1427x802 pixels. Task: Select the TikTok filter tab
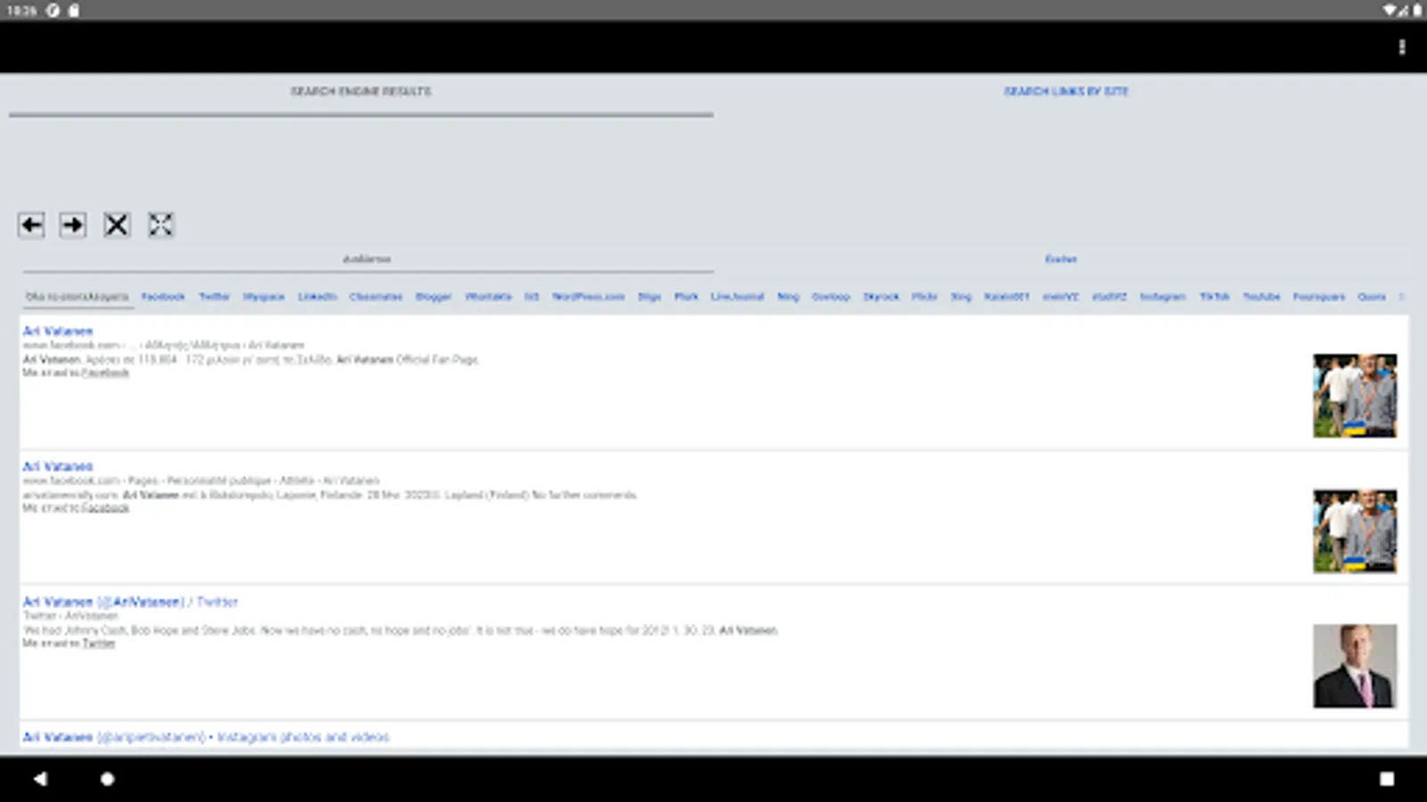pyautogui.click(x=1215, y=297)
